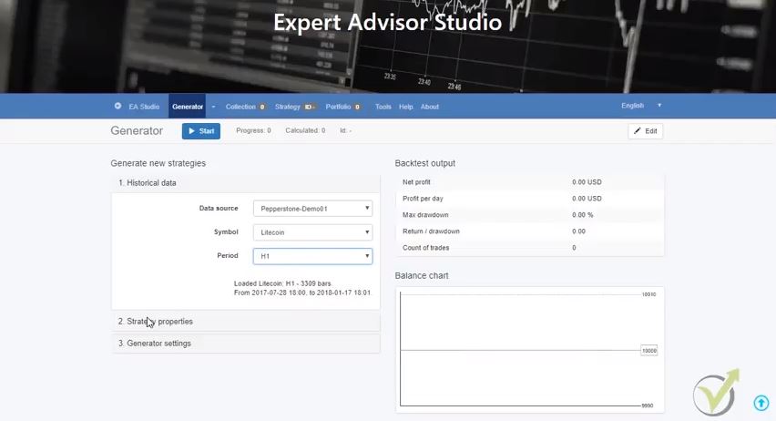Image resolution: width=776 pixels, height=421 pixels.
Task: Click the scroll-to-top arrow icon
Action: click(x=761, y=403)
